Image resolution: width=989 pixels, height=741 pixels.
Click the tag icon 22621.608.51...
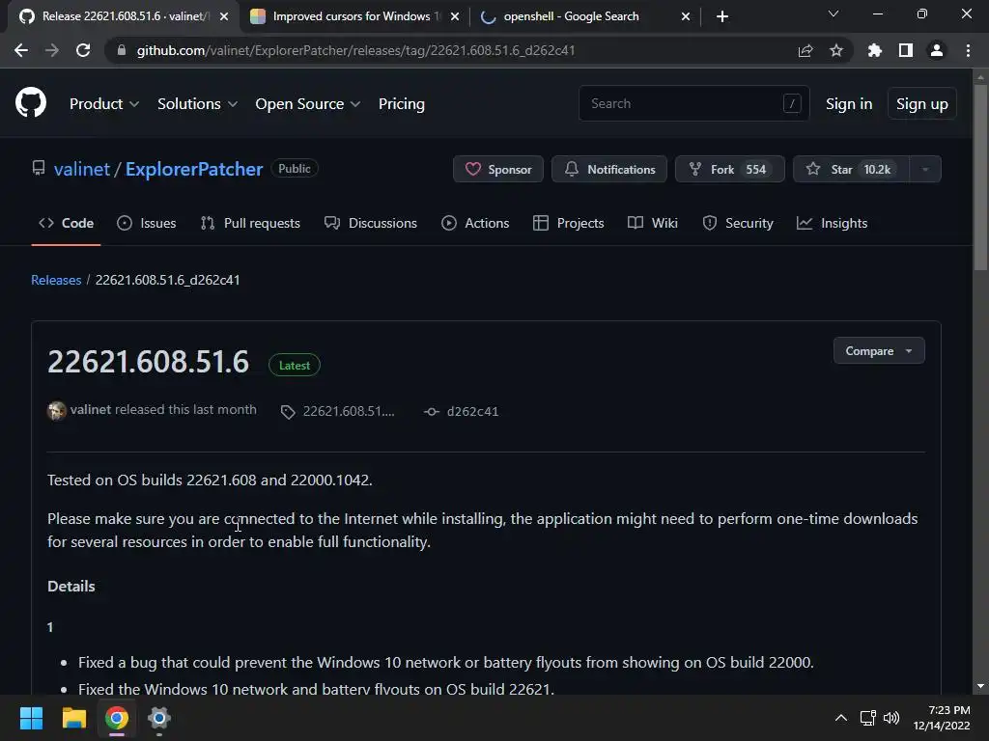tap(288, 412)
